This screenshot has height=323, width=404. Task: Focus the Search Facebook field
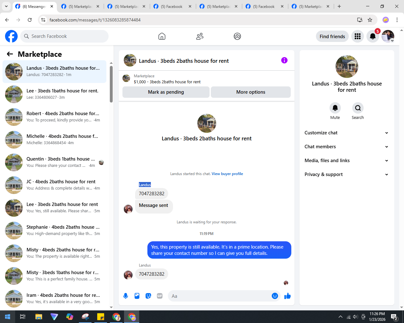64,36
